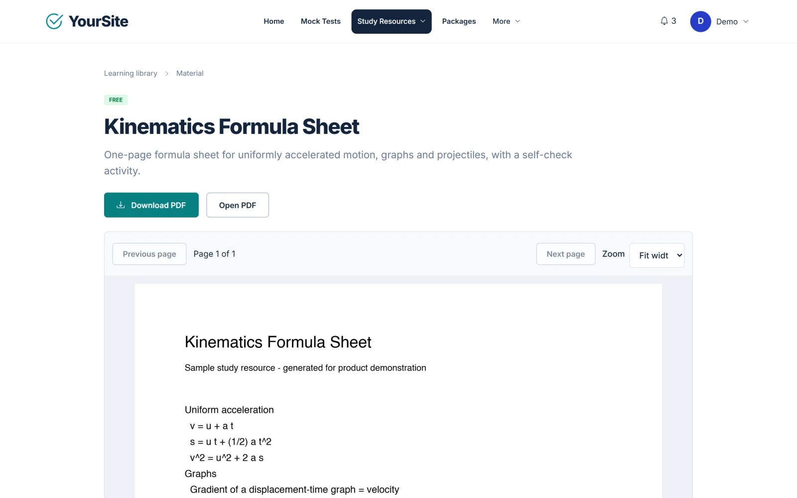
Task: Click the Next page button
Action: tap(566, 254)
